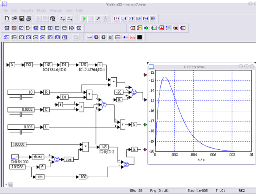
Task: Click the Print toolbar icon
Action: (x=28, y=19)
